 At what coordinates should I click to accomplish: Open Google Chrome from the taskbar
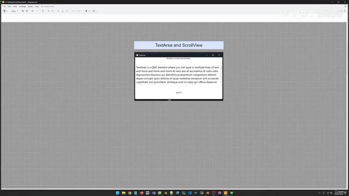(130, 193)
